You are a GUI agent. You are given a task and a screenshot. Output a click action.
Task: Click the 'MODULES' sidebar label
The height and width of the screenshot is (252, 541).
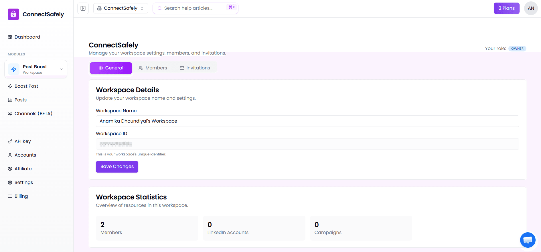pyautogui.click(x=16, y=54)
